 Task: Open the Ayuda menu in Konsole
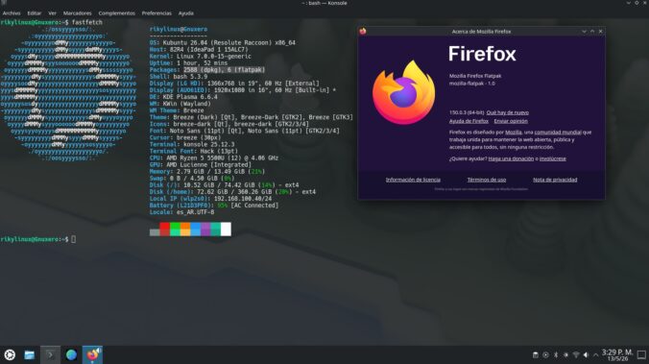coord(186,13)
